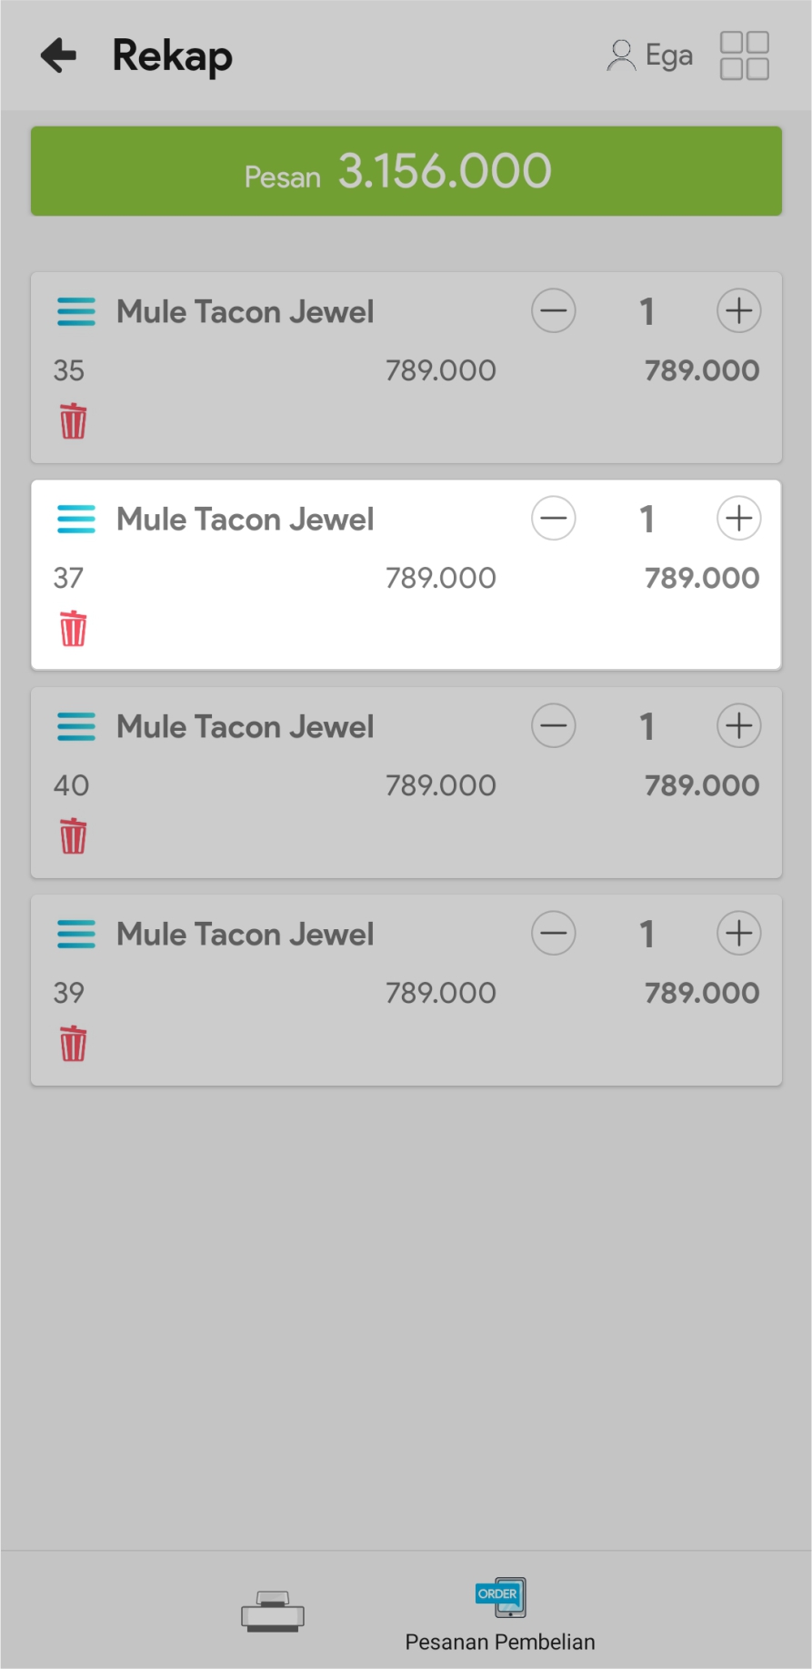
Task: Decrease quantity of the size 35 item
Action: coord(553,311)
